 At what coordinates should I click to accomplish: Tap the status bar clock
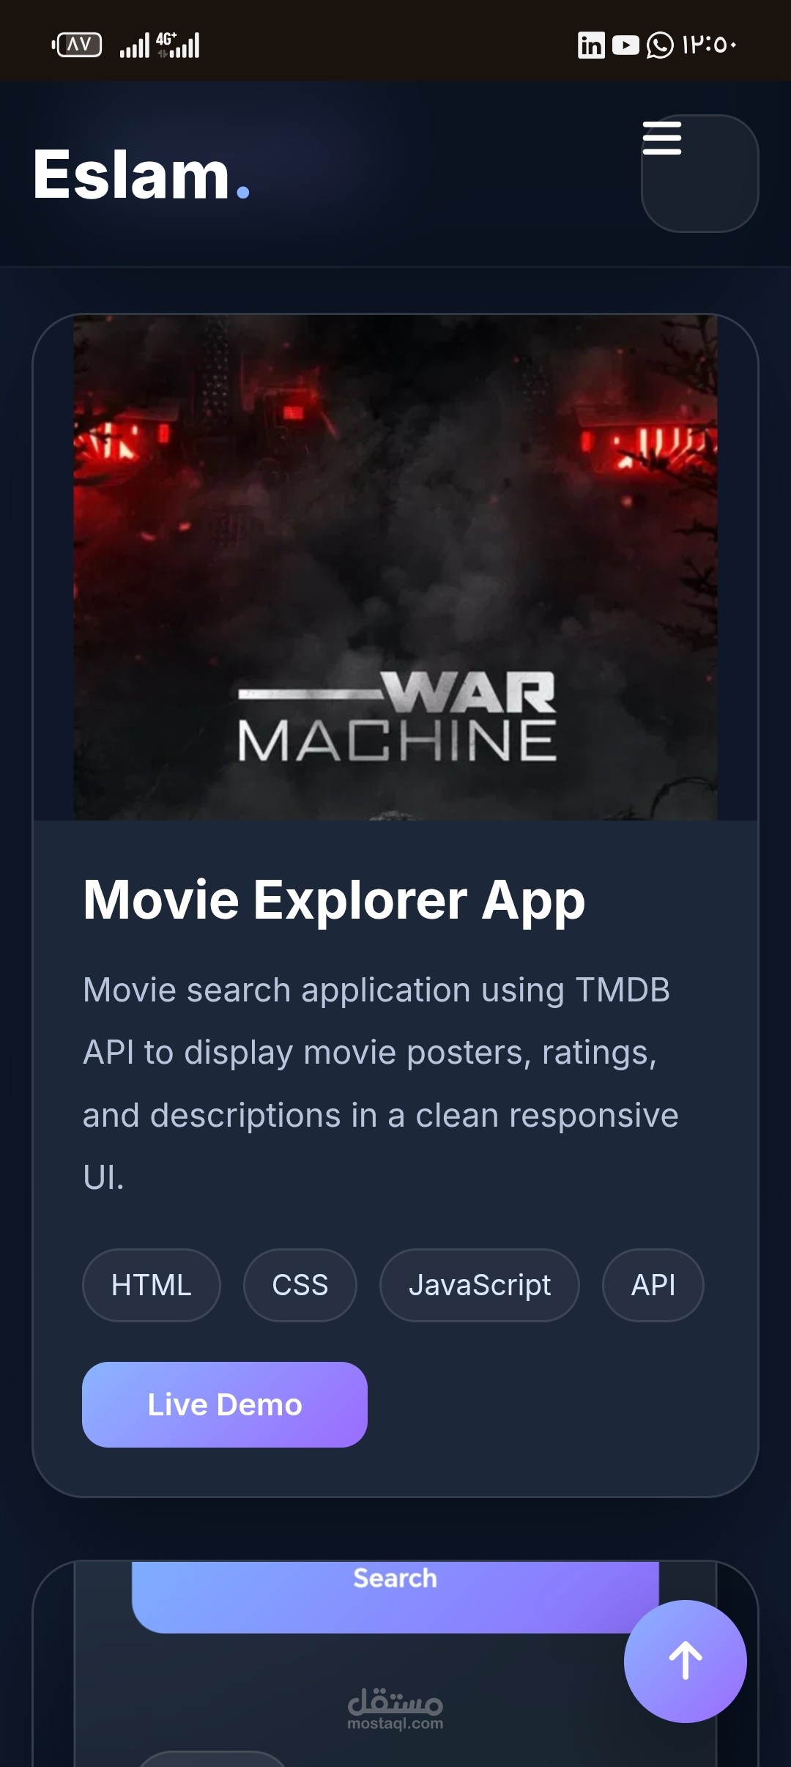pyautogui.click(x=709, y=45)
